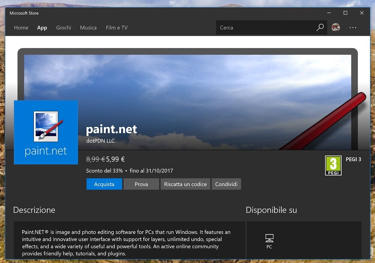375x263 pixels.
Task: Open the search magnifier icon
Action: pos(320,27)
